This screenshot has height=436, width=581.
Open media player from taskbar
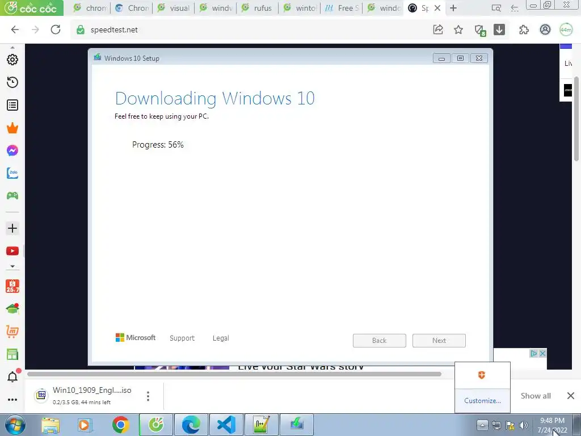[85, 425]
